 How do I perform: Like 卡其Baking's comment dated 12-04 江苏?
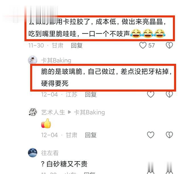point(150,94)
